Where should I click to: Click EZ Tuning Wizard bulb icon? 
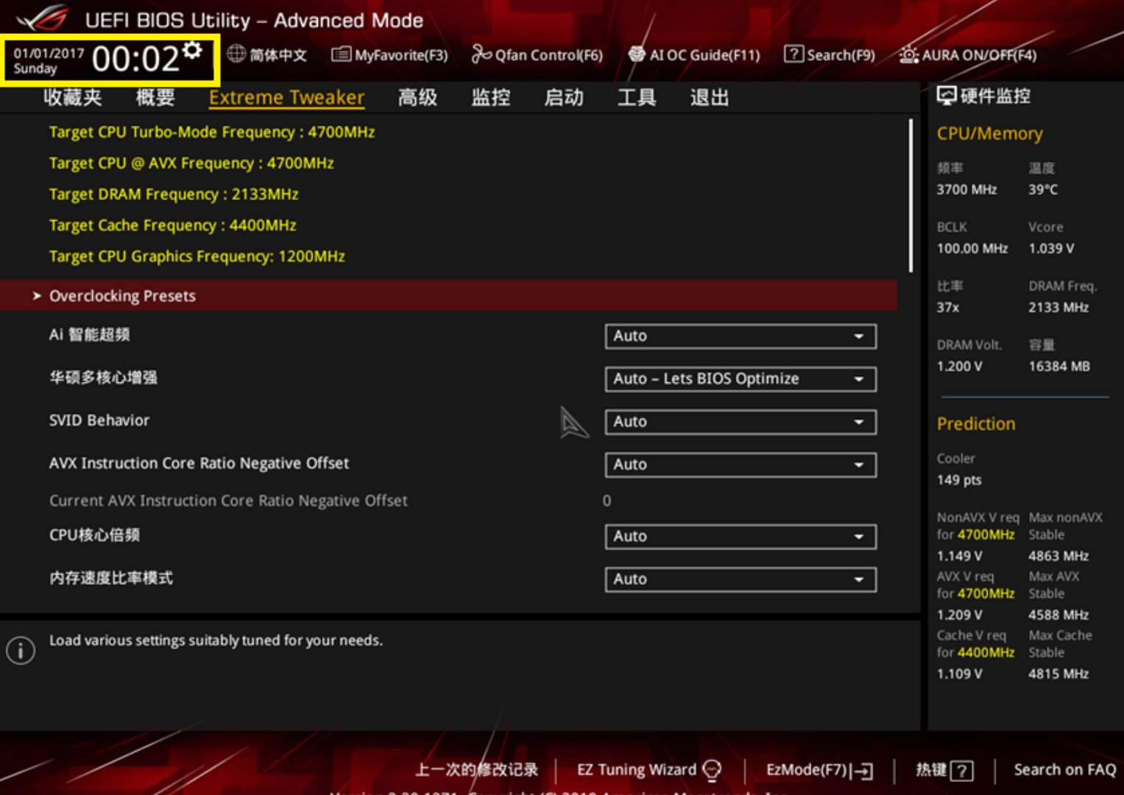[712, 770]
